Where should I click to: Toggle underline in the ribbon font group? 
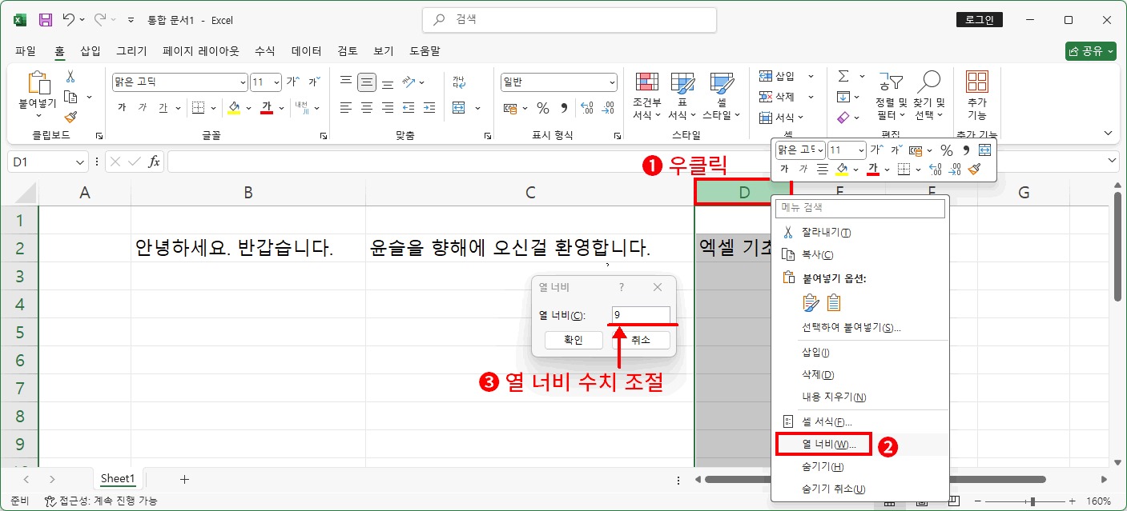(163, 107)
